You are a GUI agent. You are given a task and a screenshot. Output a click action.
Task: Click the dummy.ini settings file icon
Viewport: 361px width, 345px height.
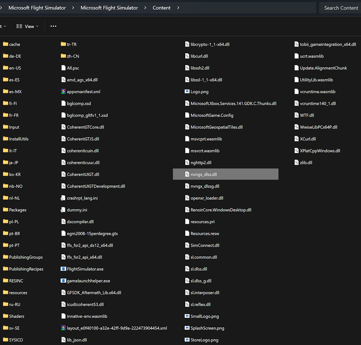(x=63, y=210)
